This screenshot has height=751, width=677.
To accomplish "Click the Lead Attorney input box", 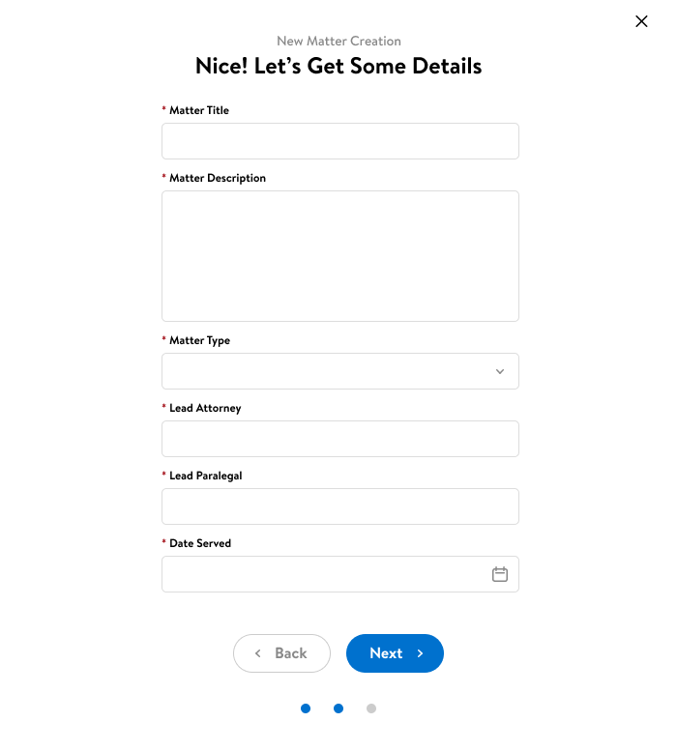I will 339,439.
